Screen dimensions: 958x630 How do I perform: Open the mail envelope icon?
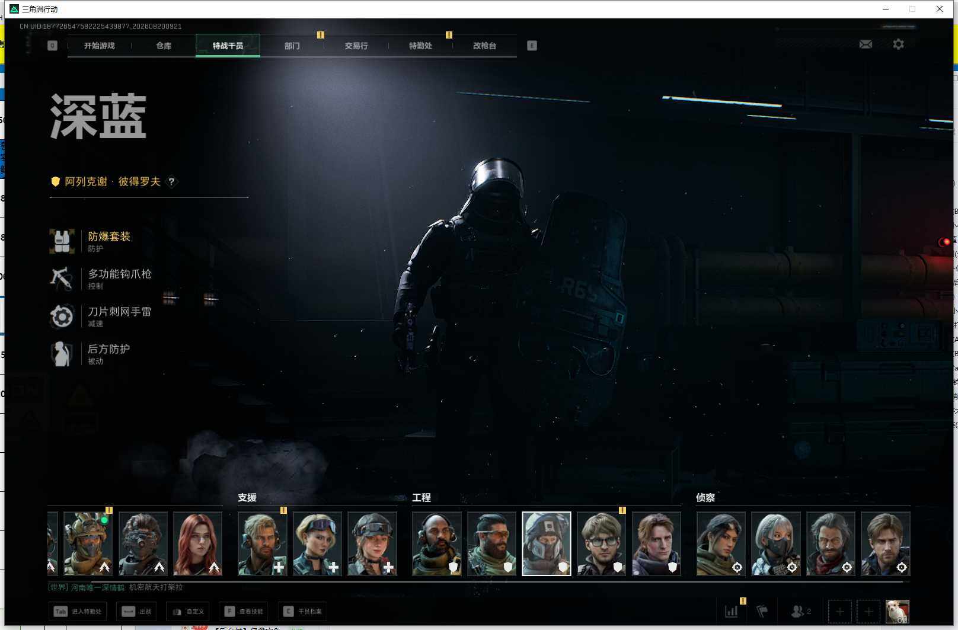click(866, 44)
